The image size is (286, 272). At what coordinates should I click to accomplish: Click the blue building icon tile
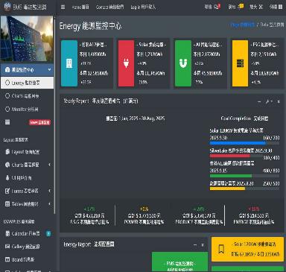(69, 63)
